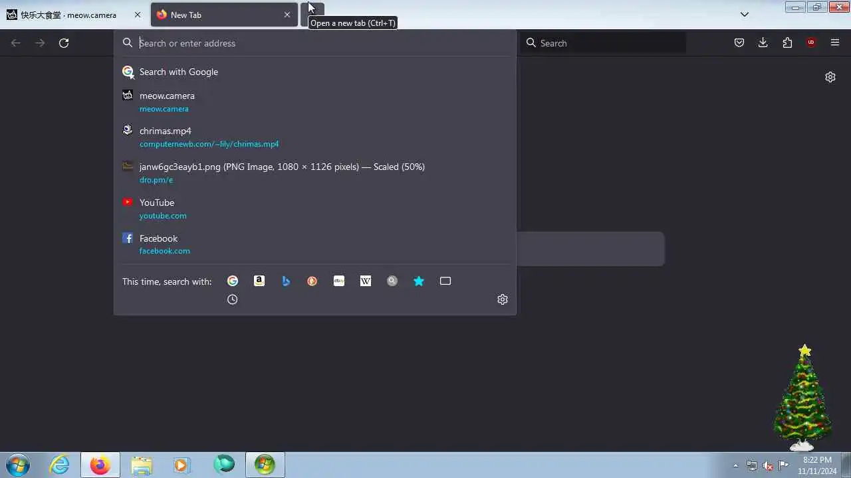Open search settings gear in the dropdown
This screenshot has height=478, width=851.
tap(503, 299)
